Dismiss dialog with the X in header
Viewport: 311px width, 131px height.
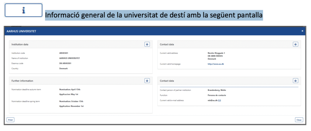point(302,31)
